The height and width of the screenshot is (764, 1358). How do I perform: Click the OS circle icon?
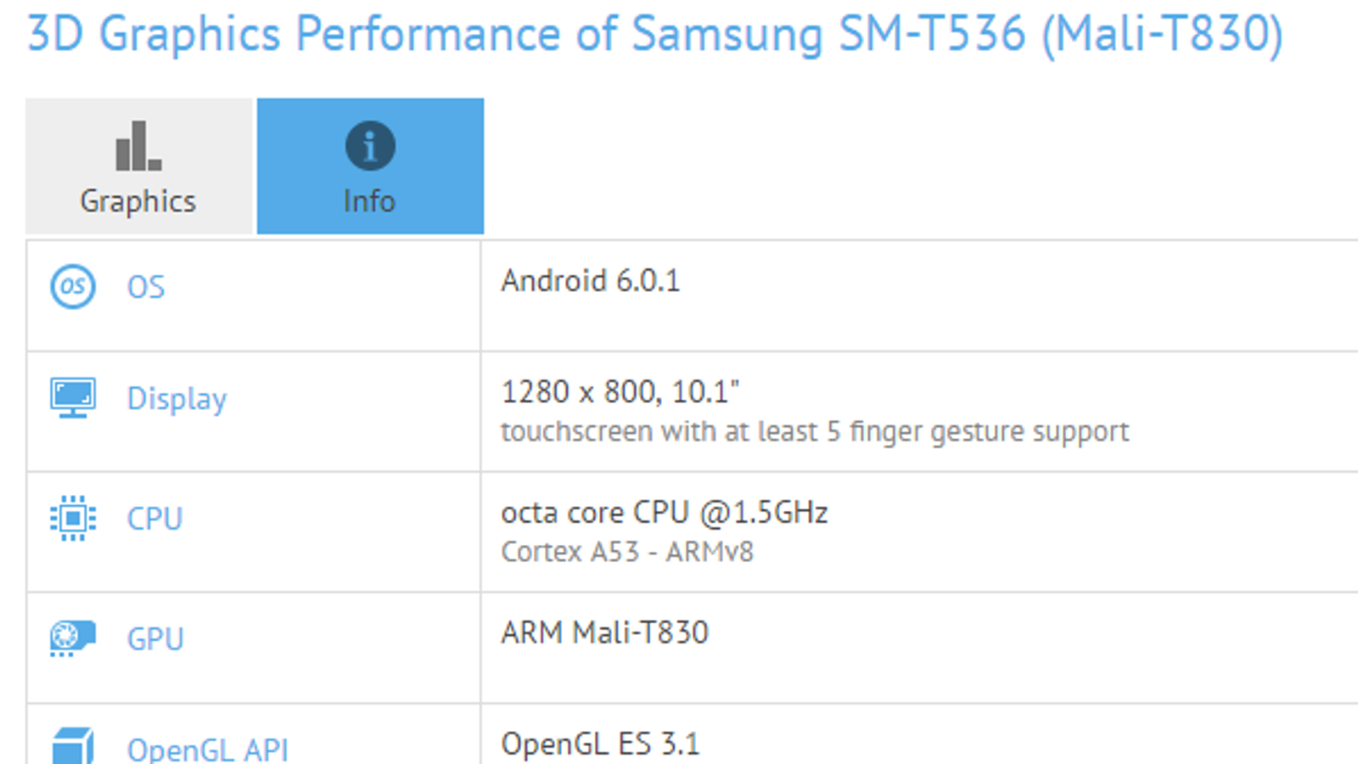(73, 286)
